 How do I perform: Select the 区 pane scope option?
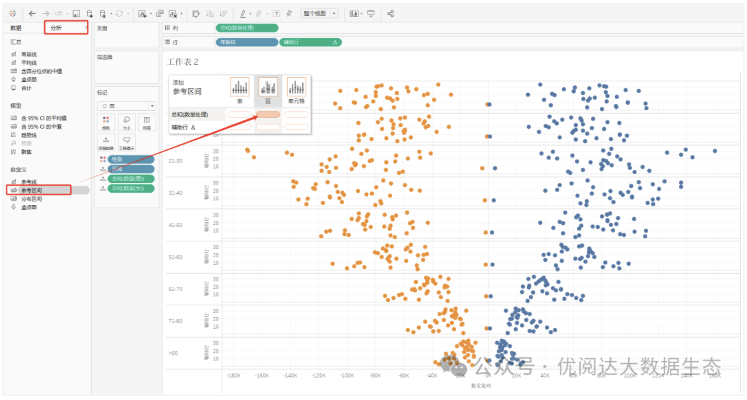pos(268,90)
